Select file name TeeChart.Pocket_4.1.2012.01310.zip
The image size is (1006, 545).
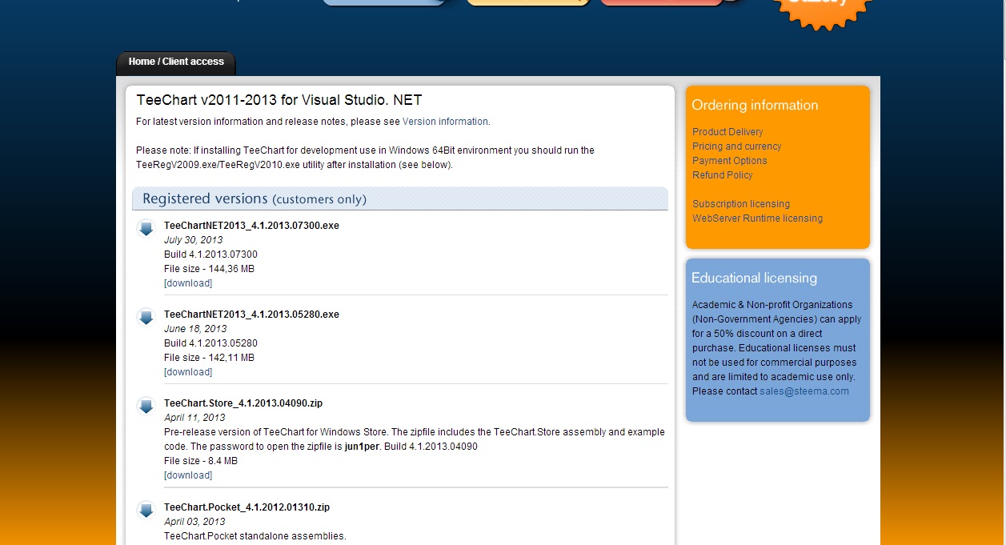pos(246,507)
